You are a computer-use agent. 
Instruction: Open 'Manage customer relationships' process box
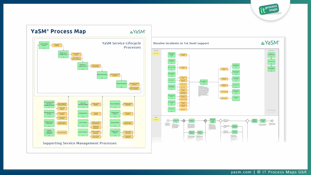point(49,123)
